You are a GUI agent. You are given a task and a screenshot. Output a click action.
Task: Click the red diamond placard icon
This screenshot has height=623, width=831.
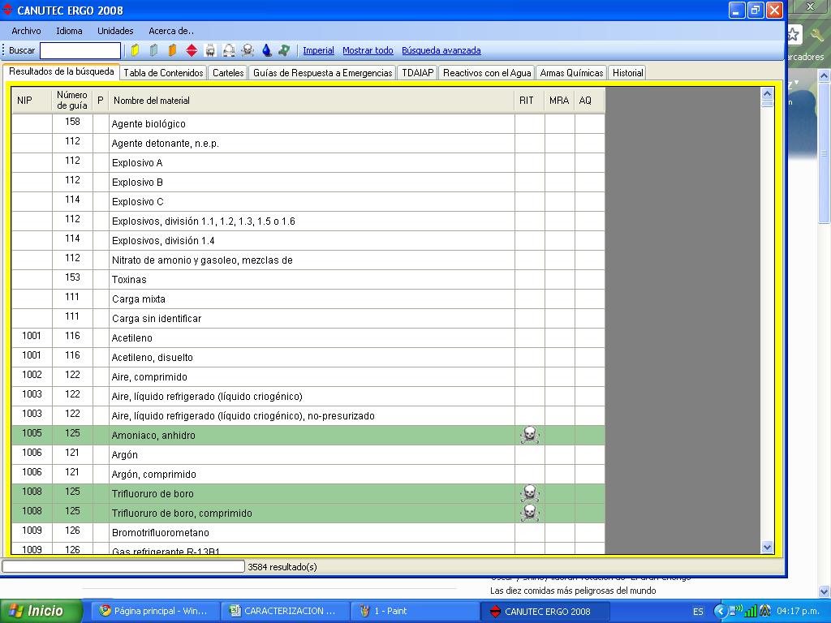coord(192,50)
